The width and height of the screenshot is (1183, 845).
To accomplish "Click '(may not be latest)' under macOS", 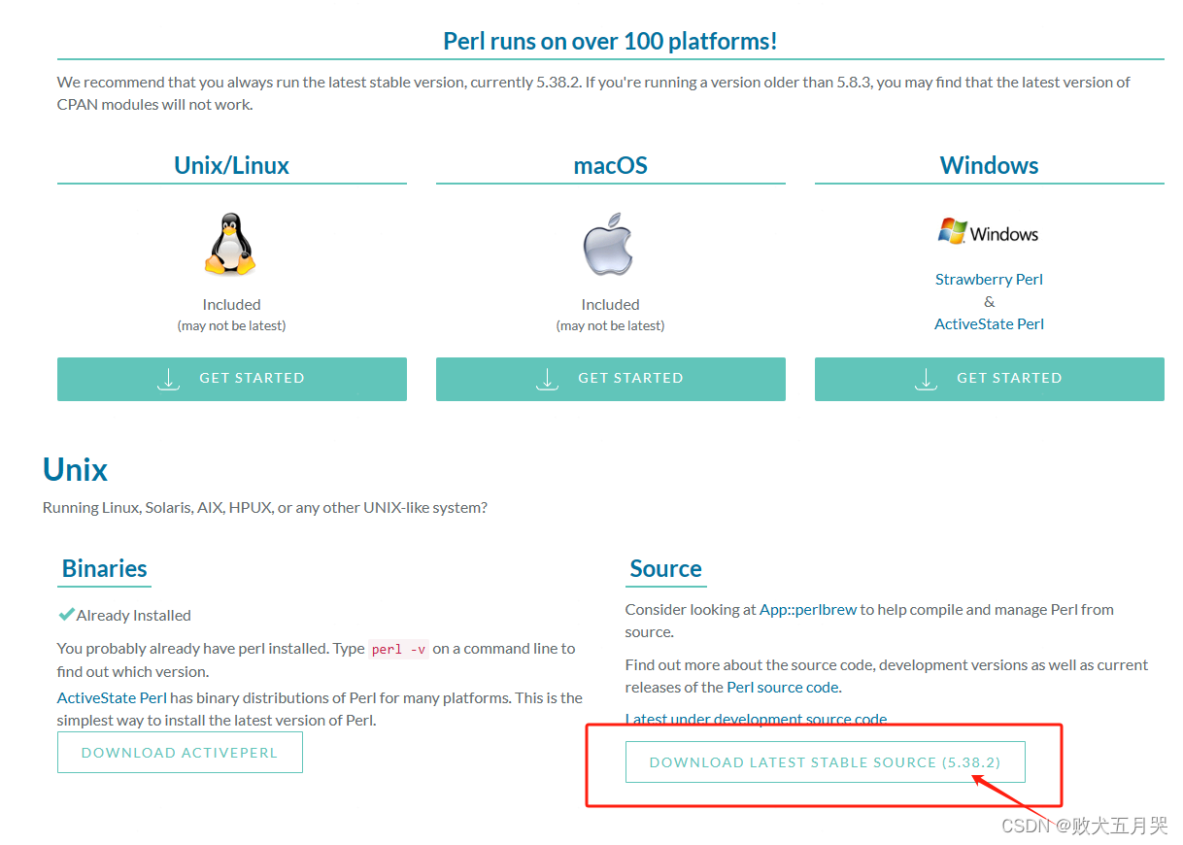I will 610,326.
